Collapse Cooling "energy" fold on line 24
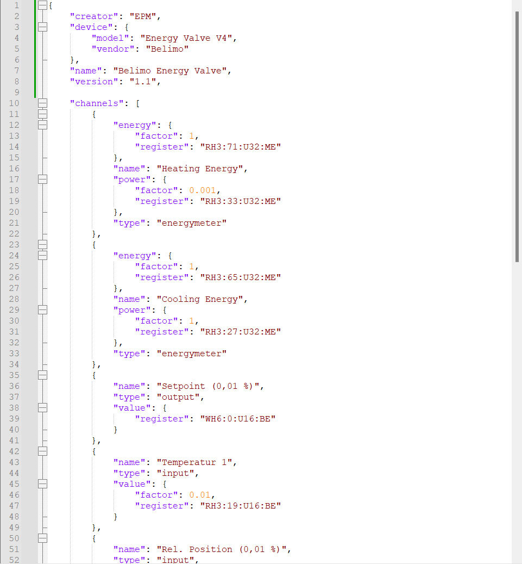 pos(42,256)
